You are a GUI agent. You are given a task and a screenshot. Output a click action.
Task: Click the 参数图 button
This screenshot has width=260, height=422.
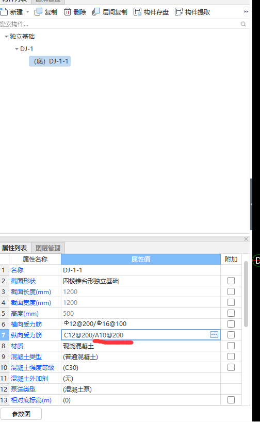click(21, 414)
